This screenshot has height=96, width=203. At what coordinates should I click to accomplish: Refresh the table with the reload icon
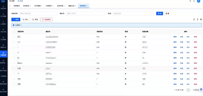(x=194, y=20)
